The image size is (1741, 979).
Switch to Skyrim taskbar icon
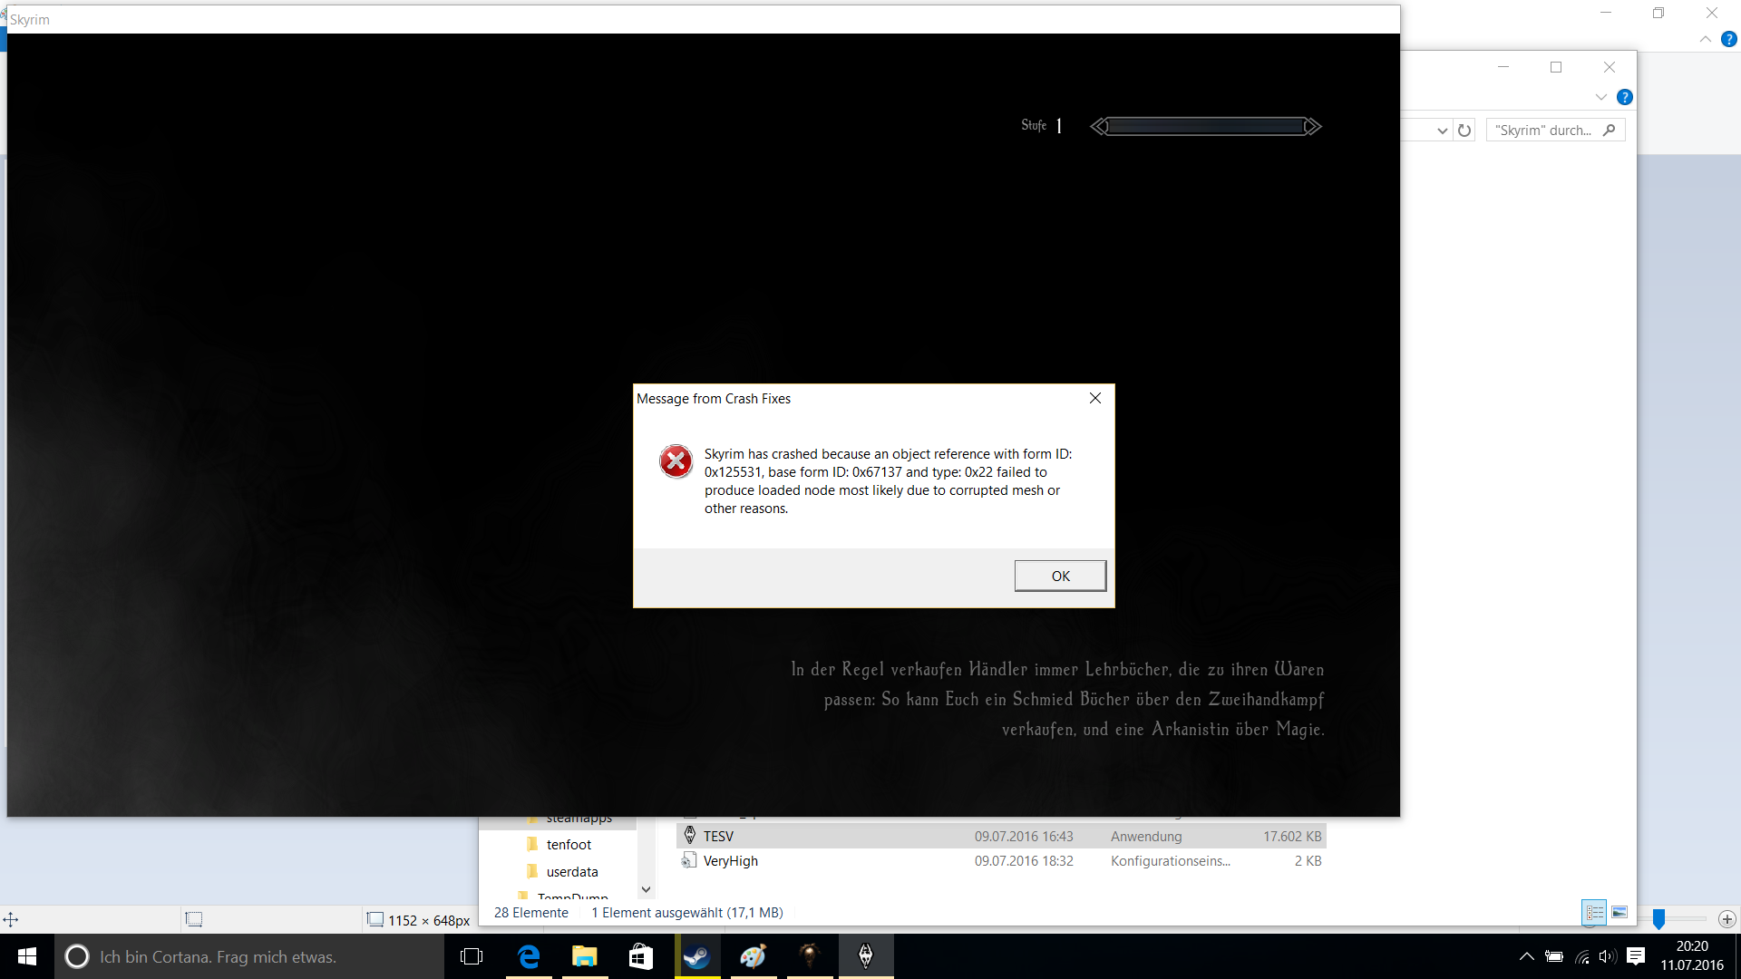(x=865, y=956)
